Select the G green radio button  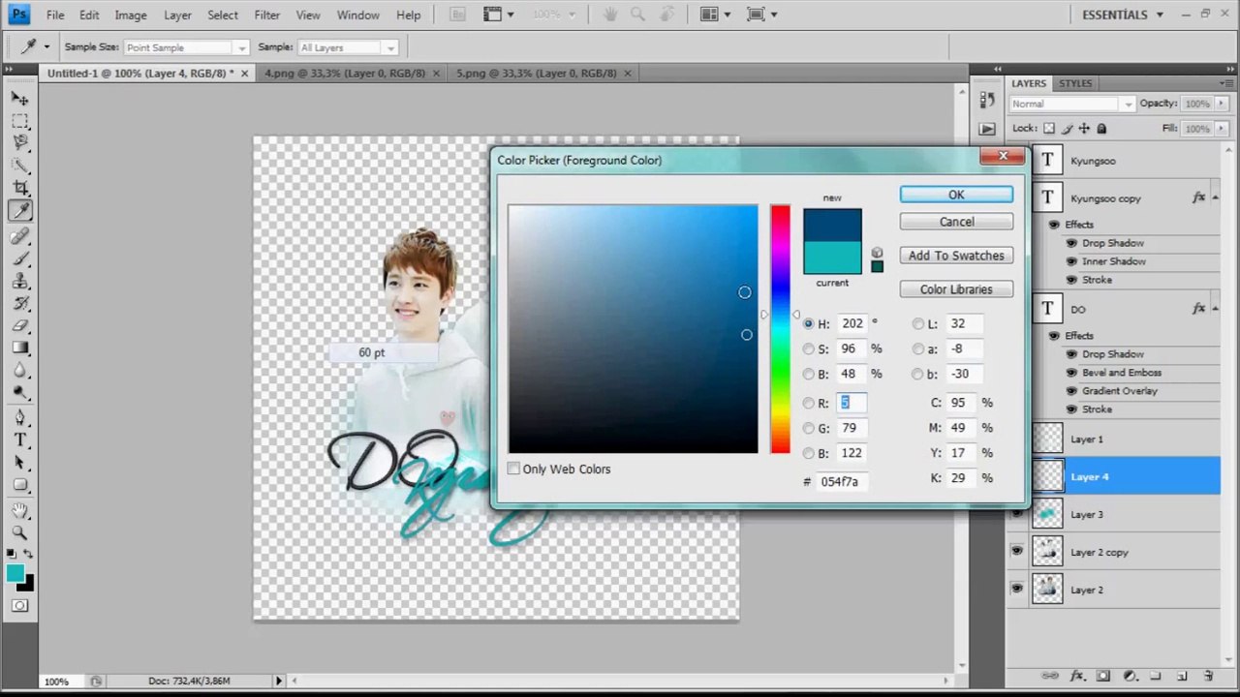pyautogui.click(x=809, y=429)
